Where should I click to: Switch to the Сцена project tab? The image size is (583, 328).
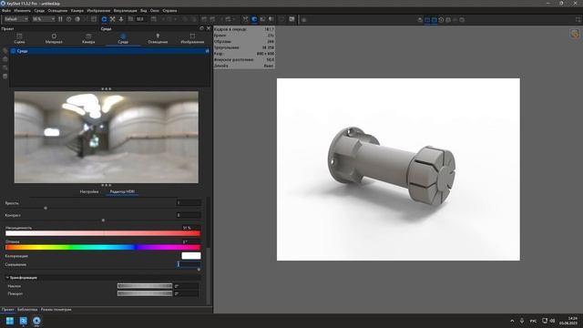pos(19,38)
